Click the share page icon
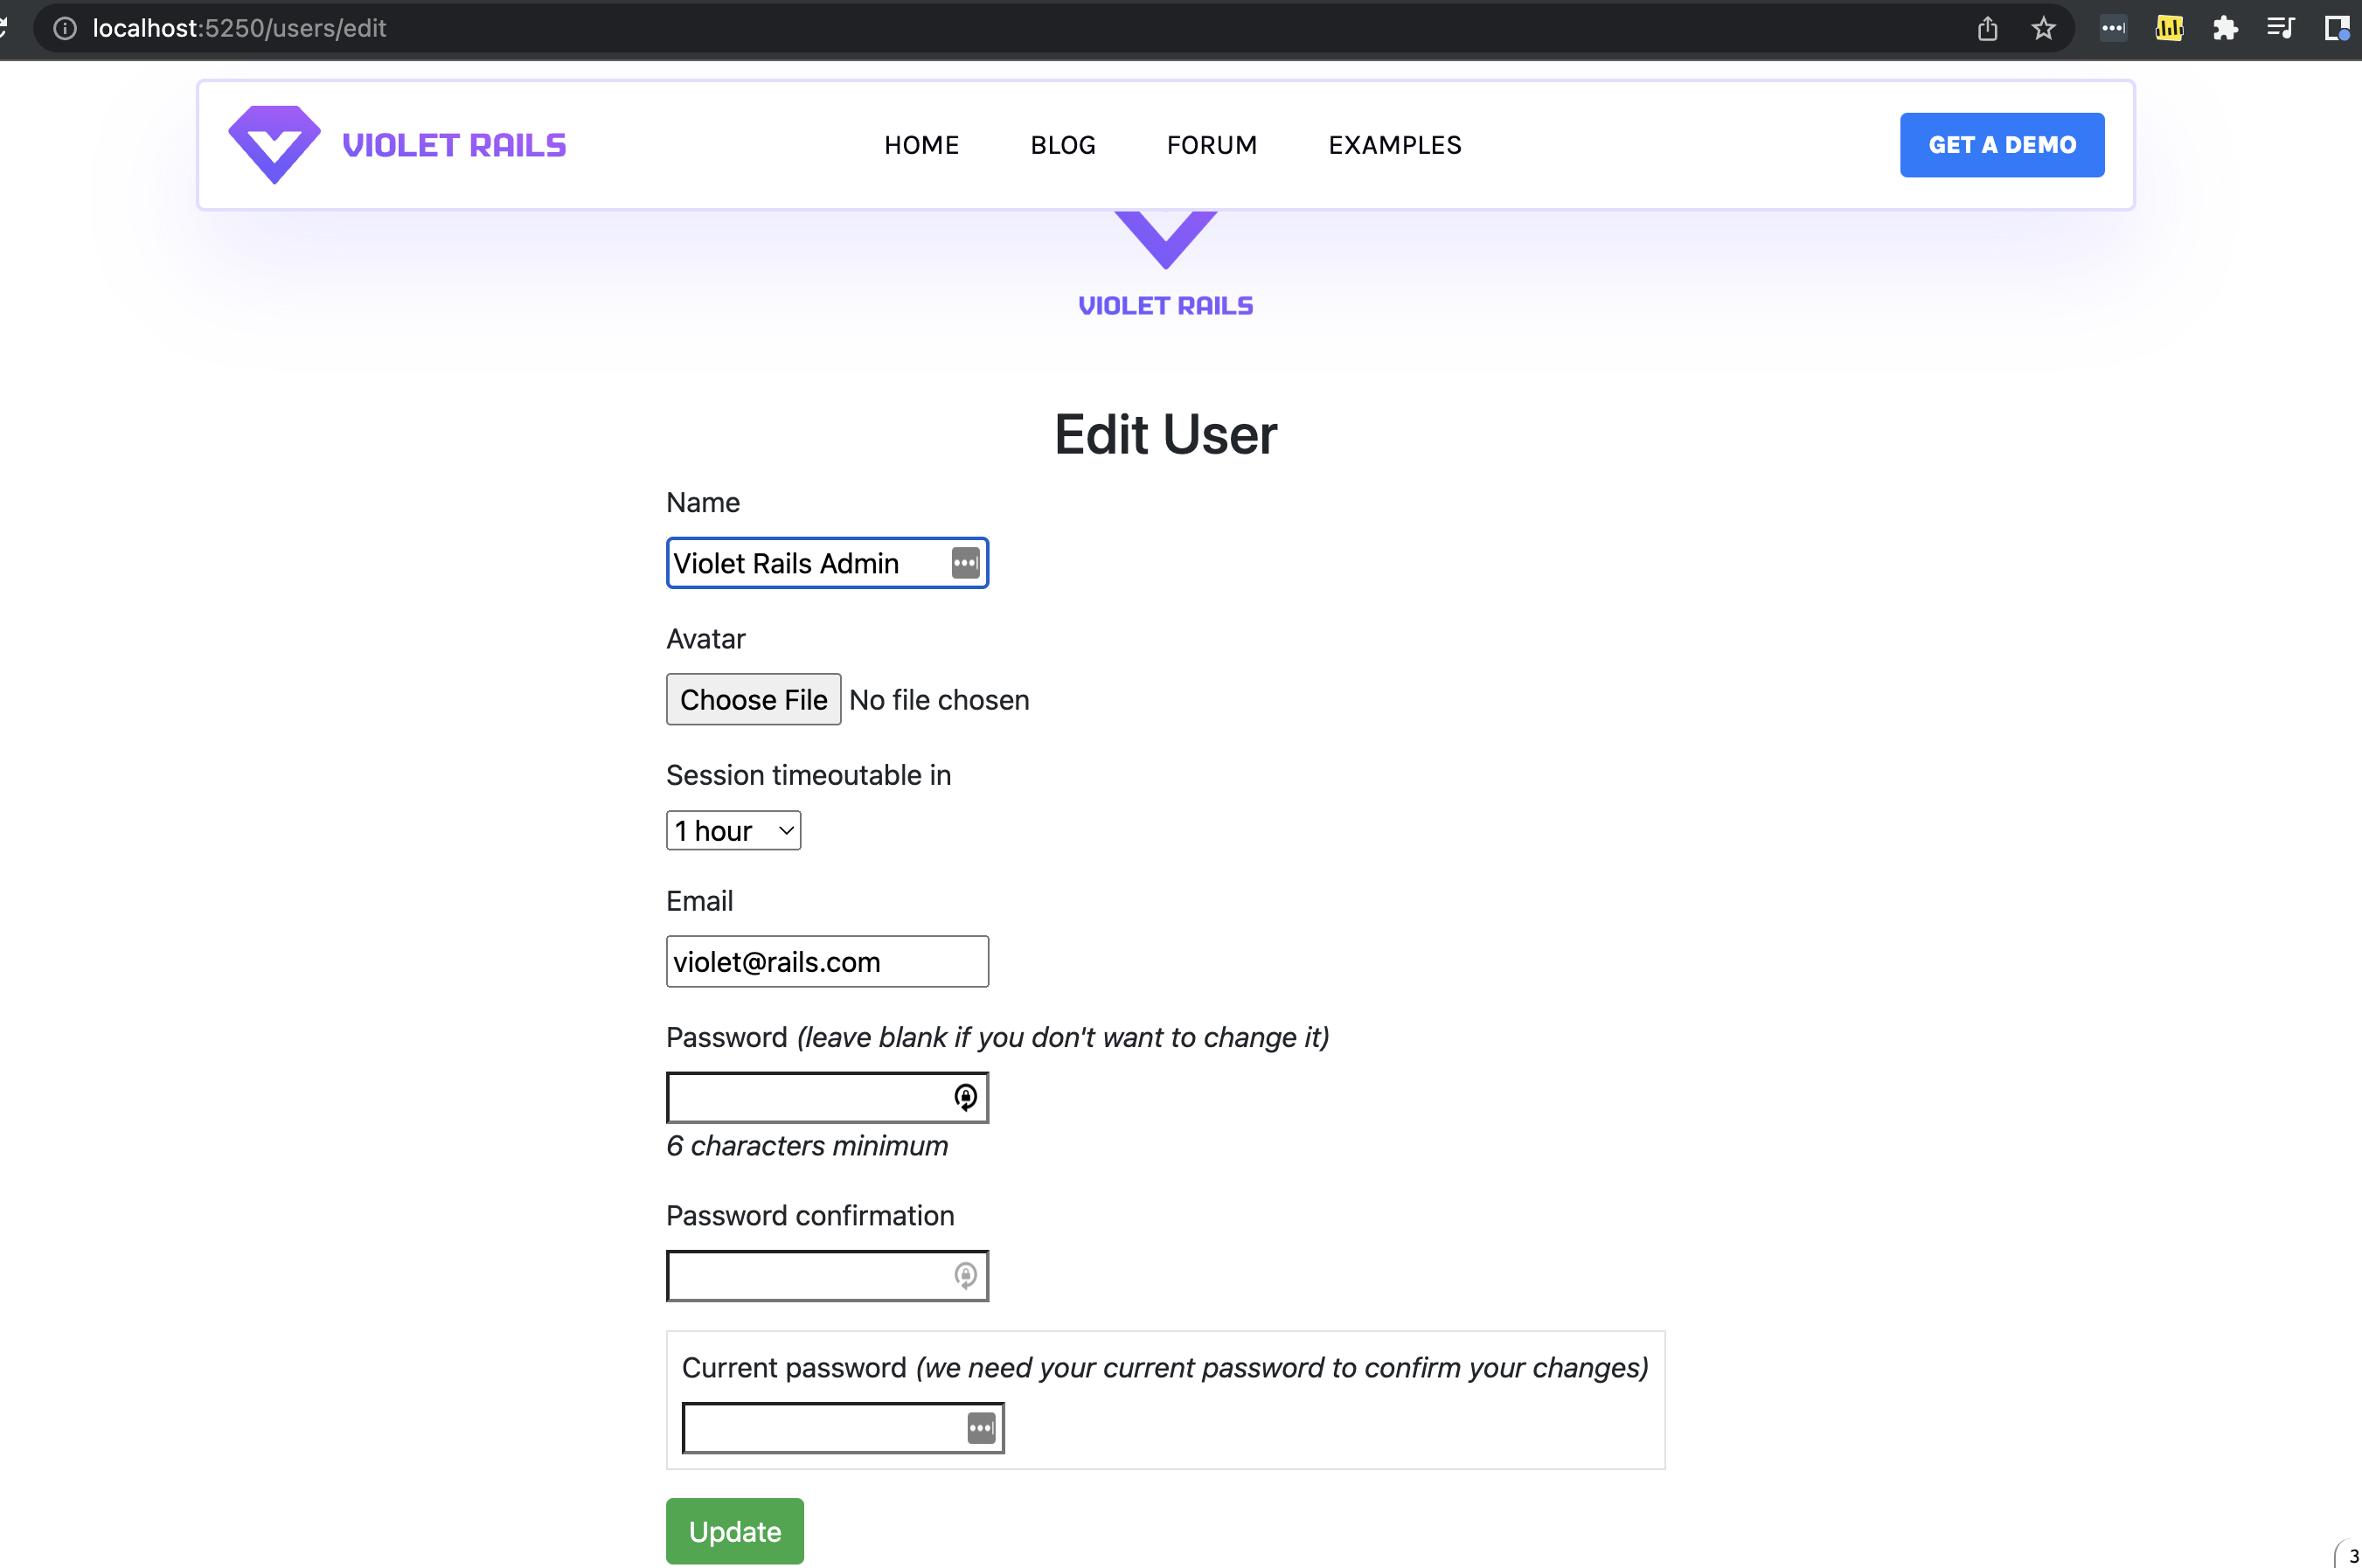 tap(1987, 28)
